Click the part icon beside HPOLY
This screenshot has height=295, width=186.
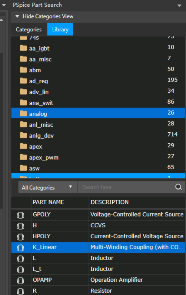(x=20, y=237)
